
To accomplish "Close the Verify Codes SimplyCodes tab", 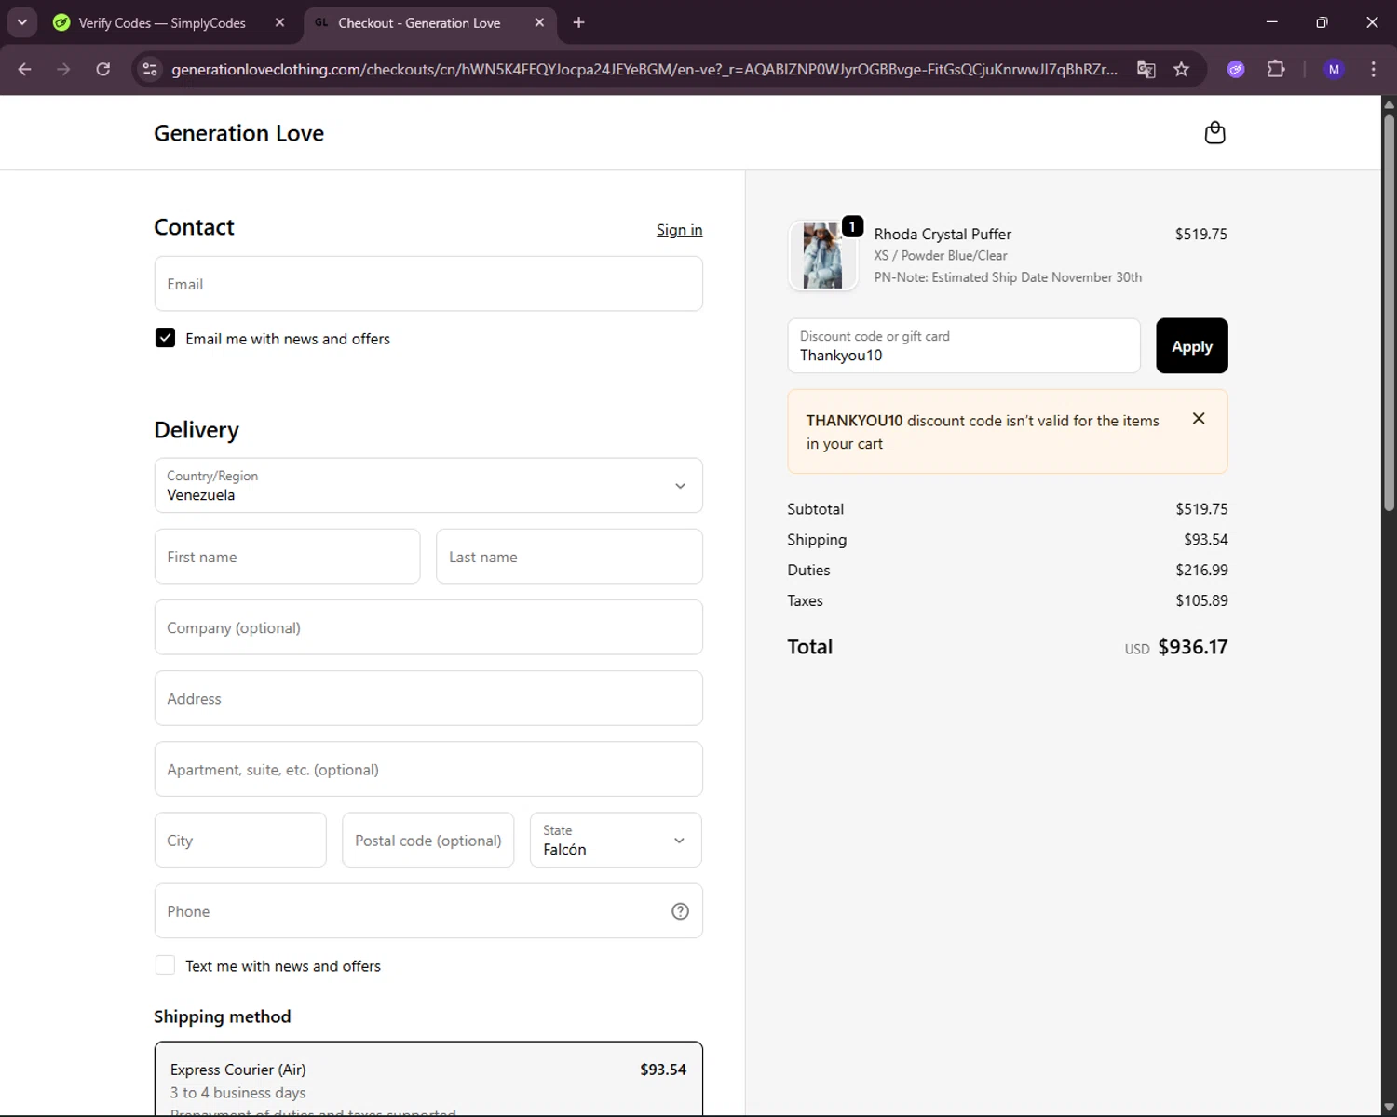I will click(279, 22).
